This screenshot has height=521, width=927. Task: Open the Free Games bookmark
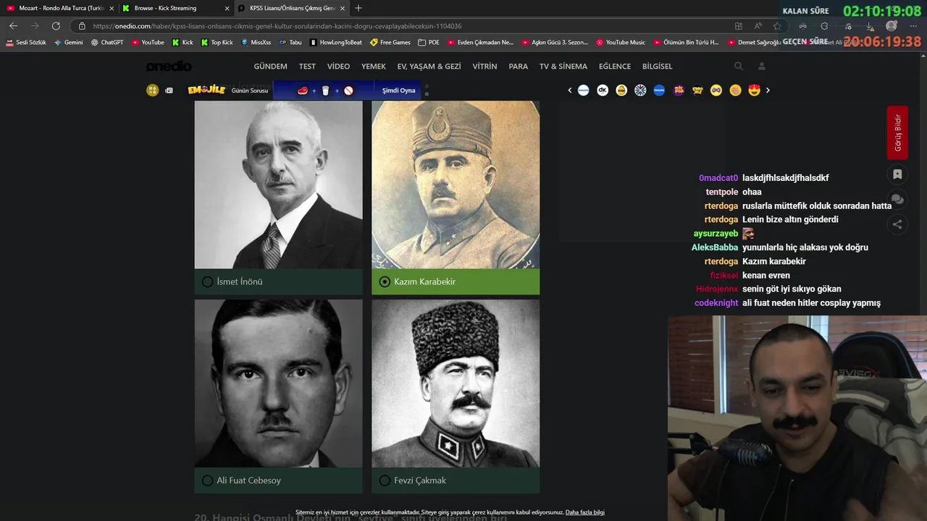tap(390, 43)
